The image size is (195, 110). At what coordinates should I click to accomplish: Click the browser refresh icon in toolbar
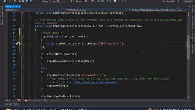pos(86,1)
